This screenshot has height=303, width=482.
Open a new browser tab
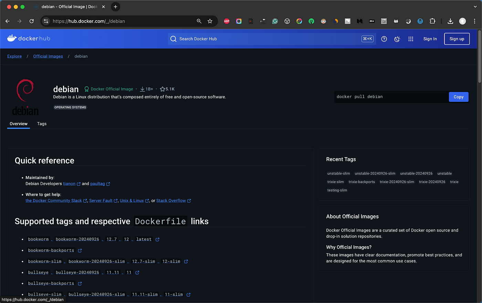click(116, 7)
